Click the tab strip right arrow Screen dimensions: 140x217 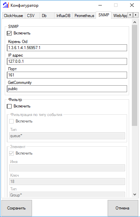tap(136, 15)
